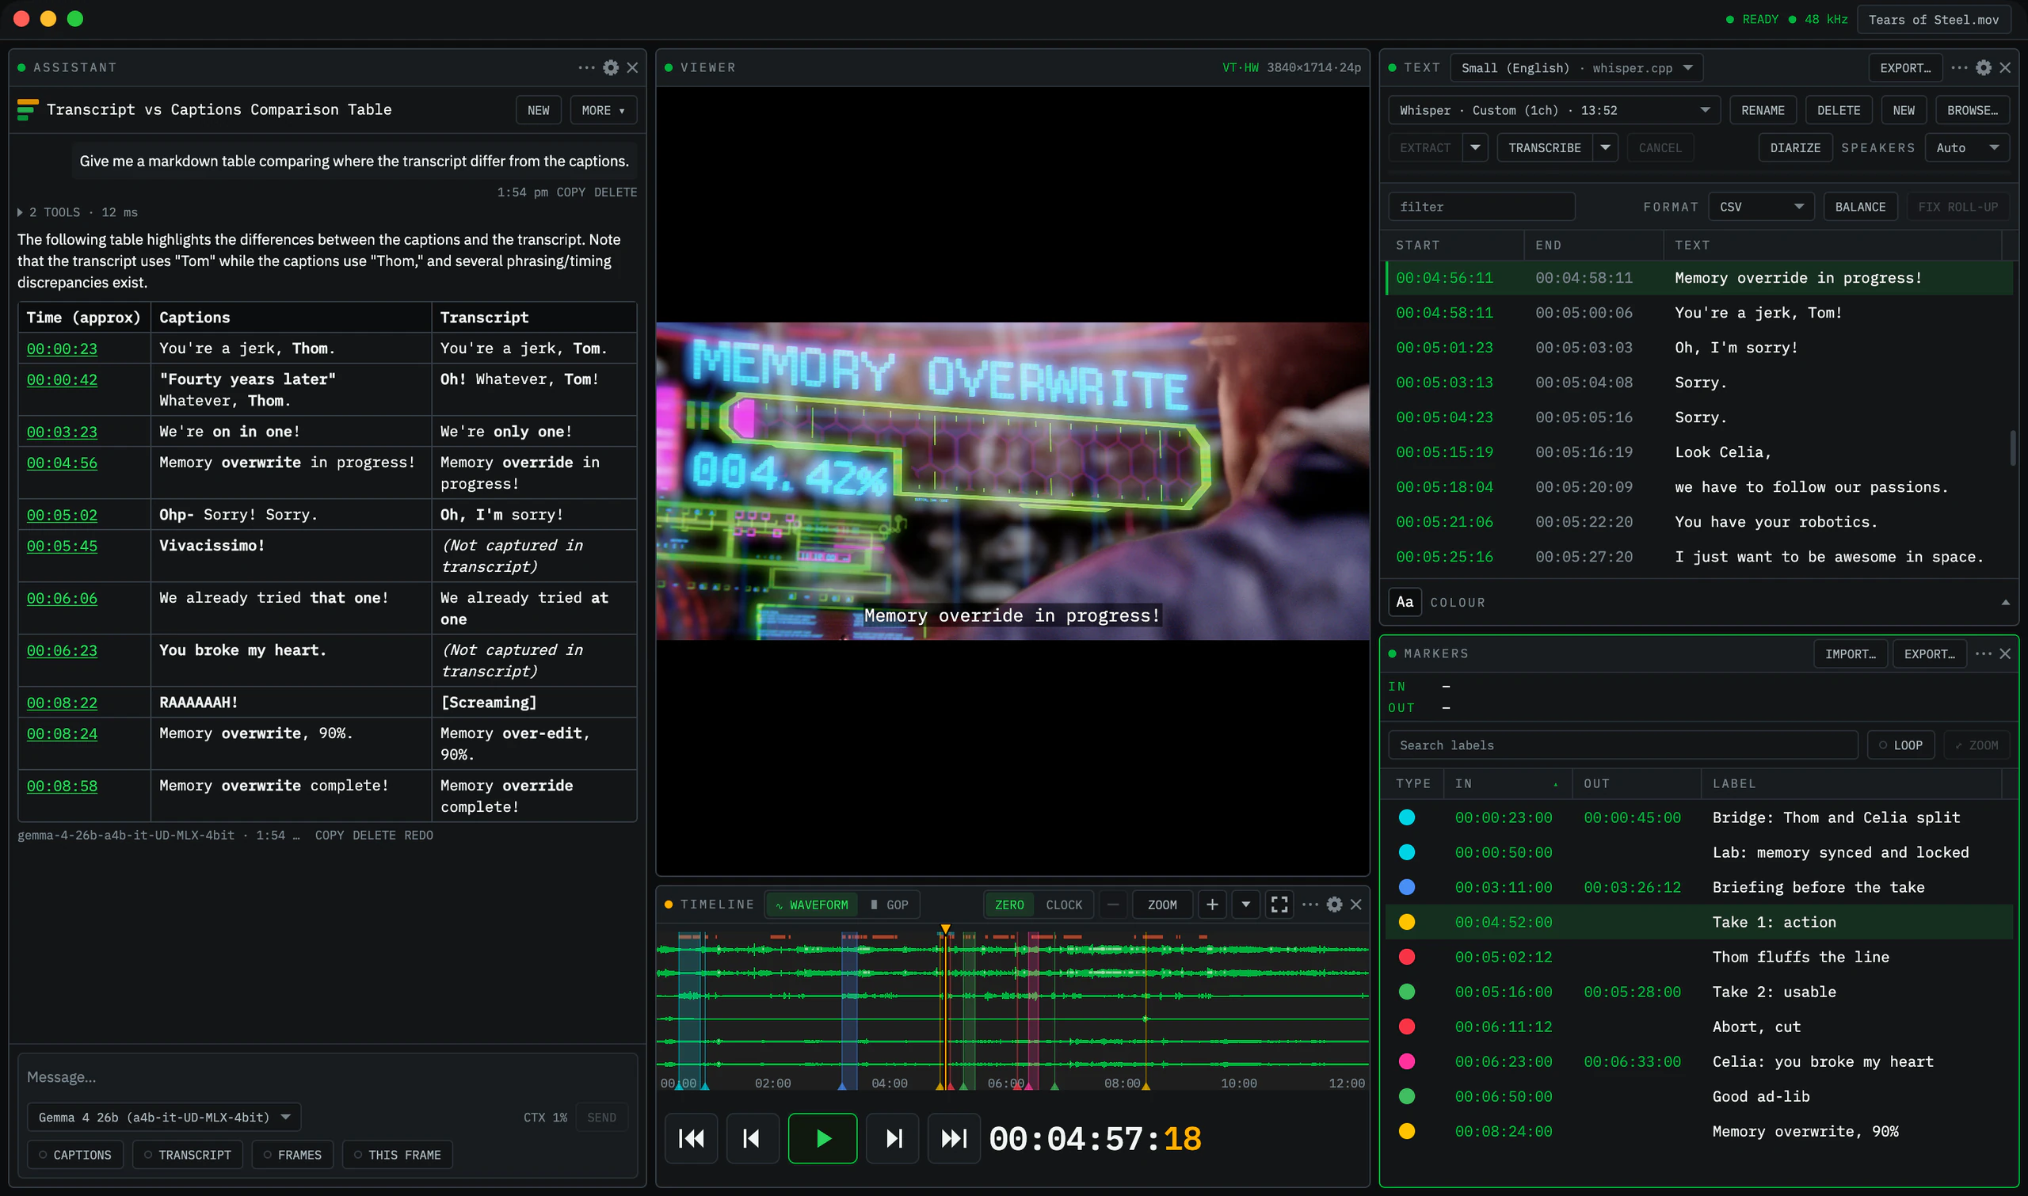Toggle TRANSCRIPT context option
Screen dimensions: 2028x1196
pyautogui.click(x=187, y=1155)
